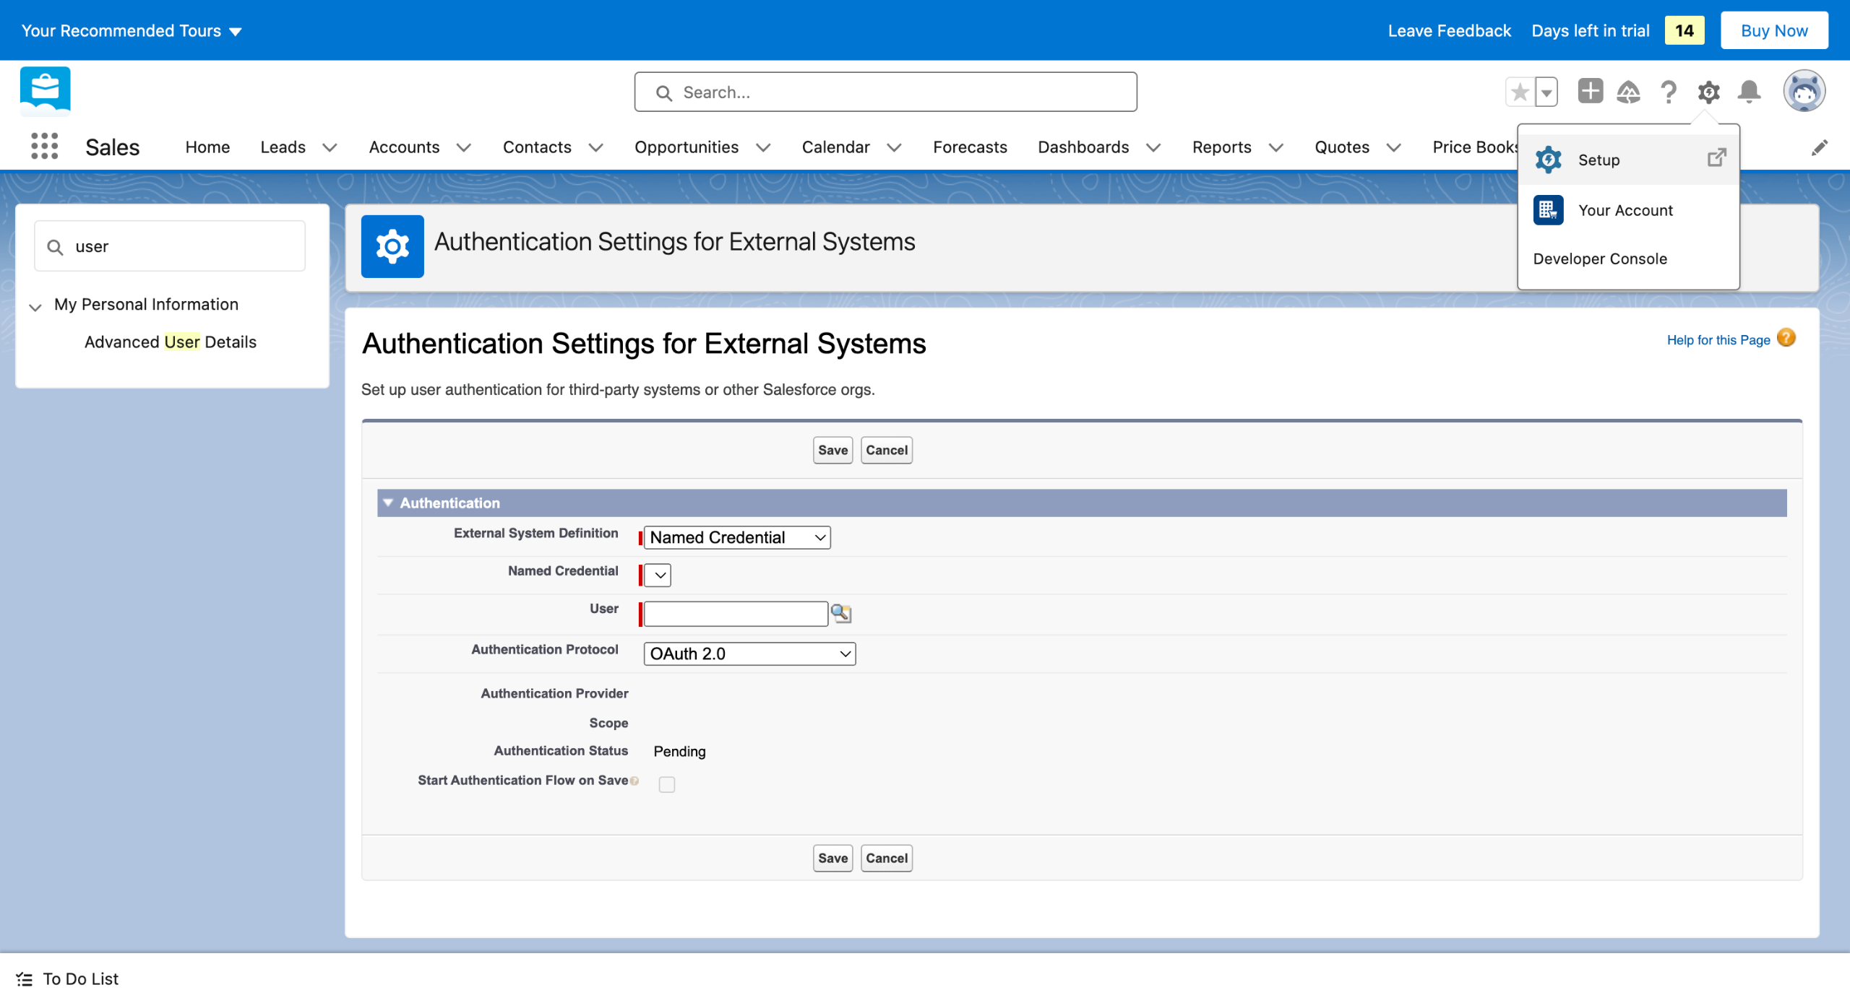The height and width of the screenshot is (1003, 1850).
Task: Click the Buy Now button
Action: pyautogui.click(x=1774, y=30)
